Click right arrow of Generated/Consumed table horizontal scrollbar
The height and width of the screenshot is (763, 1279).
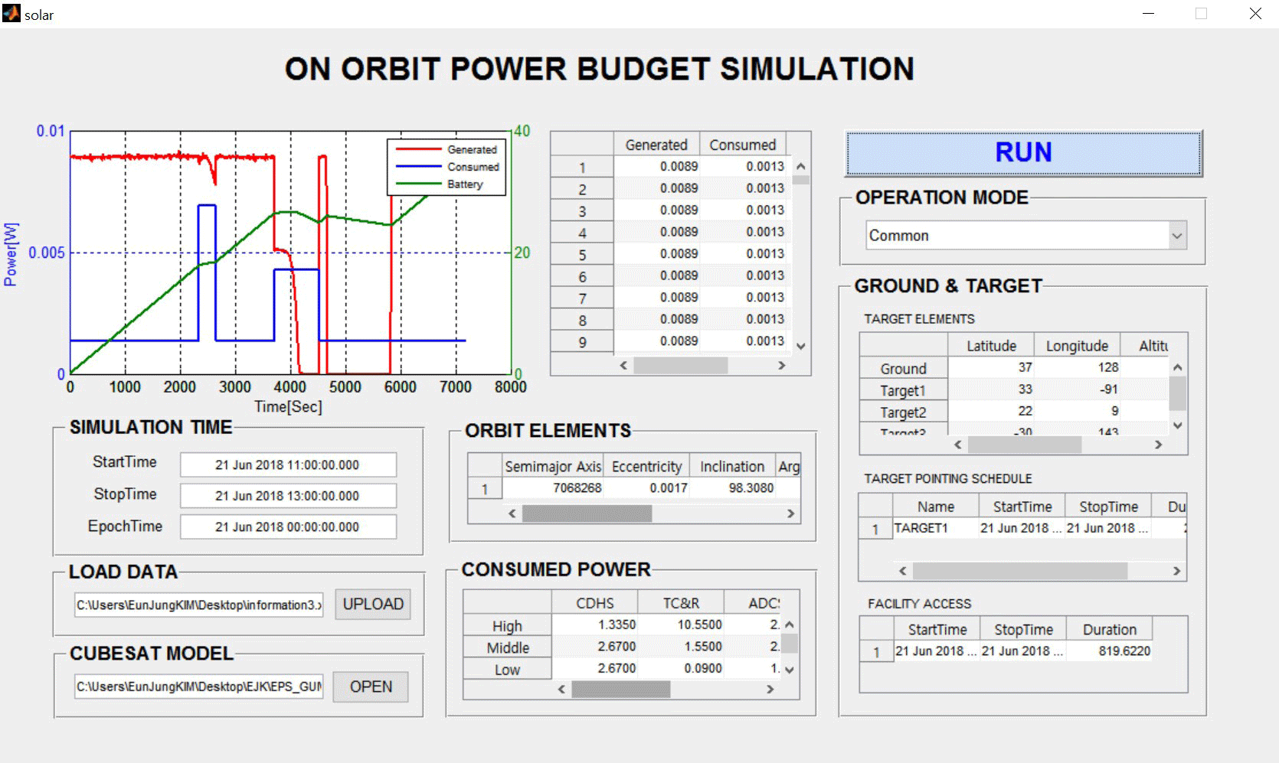[781, 366]
